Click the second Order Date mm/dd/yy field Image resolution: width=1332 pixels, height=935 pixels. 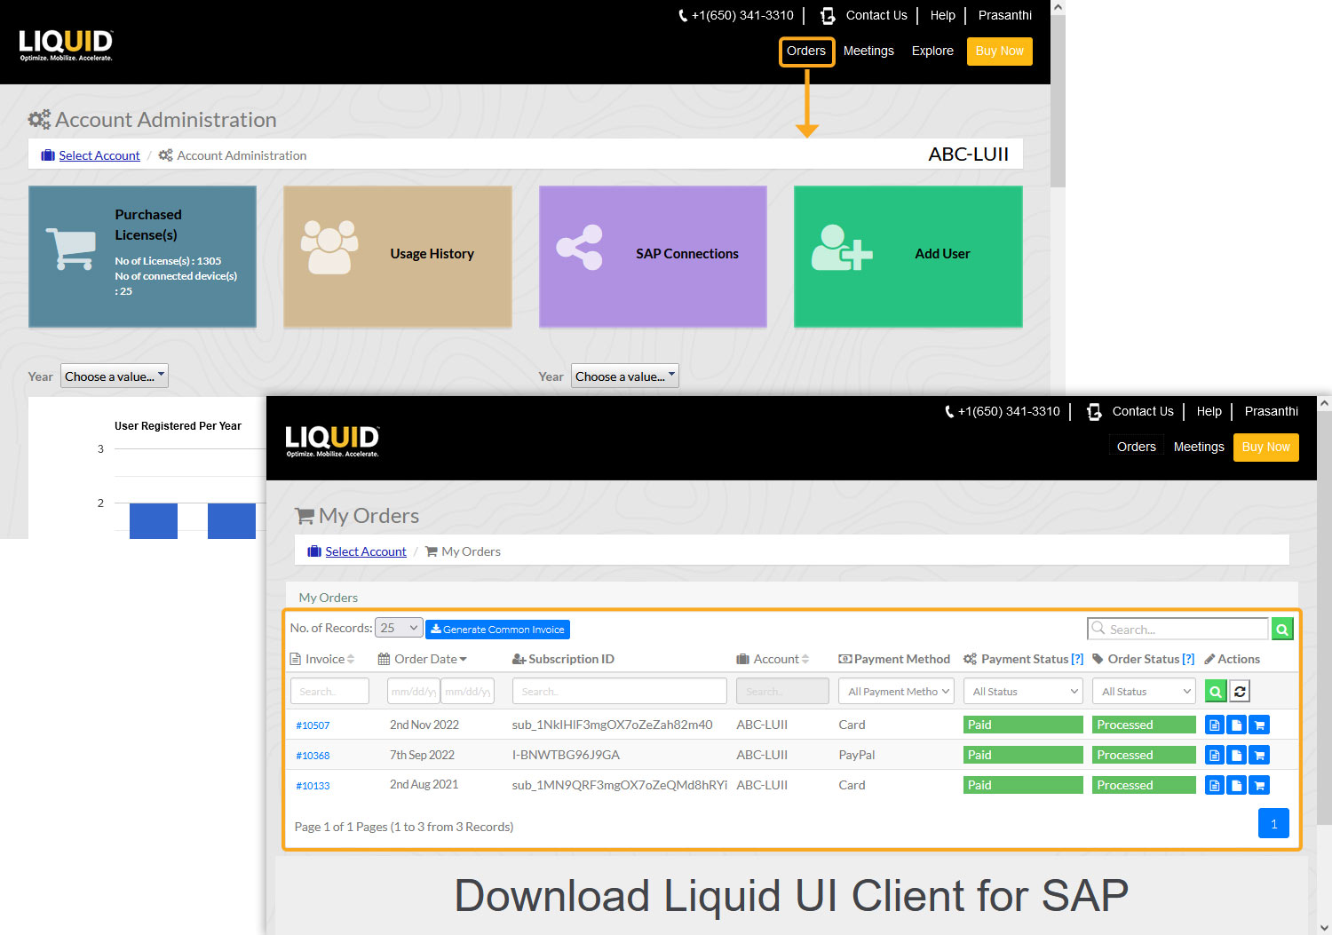(x=467, y=691)
